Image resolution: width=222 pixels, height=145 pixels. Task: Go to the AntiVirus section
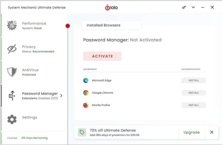(34, 72)
